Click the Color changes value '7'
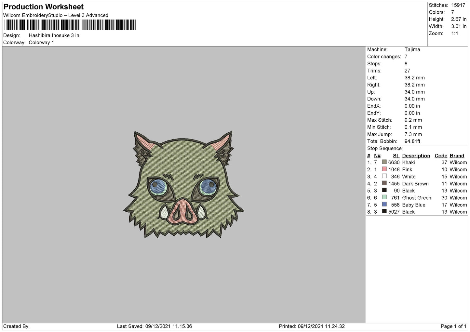470x332 pixels. [406, 57]
